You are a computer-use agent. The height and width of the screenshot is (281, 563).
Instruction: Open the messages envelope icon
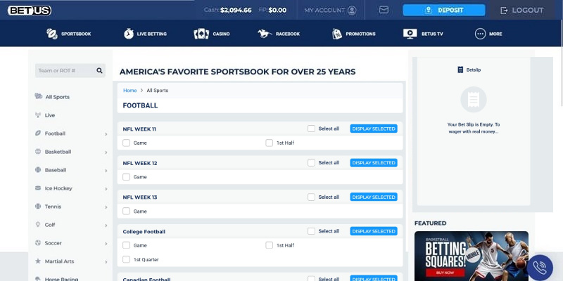[384, 10]
